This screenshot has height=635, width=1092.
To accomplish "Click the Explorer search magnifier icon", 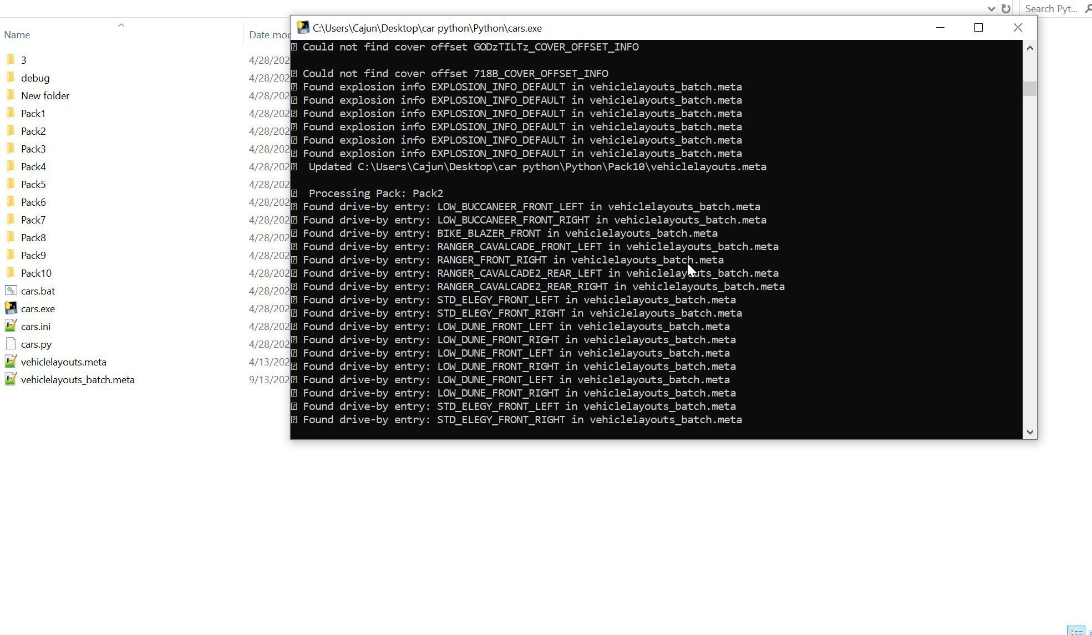I will tap(1088, 8).
